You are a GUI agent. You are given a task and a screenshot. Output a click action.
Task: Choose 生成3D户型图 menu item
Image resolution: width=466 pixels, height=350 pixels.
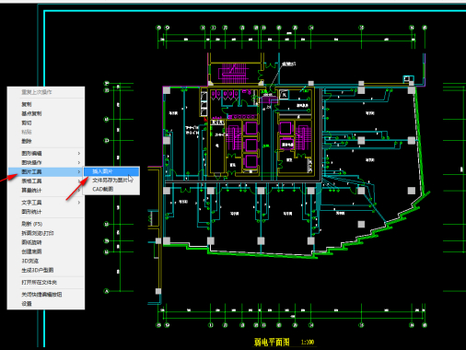[x=46, y=270]
